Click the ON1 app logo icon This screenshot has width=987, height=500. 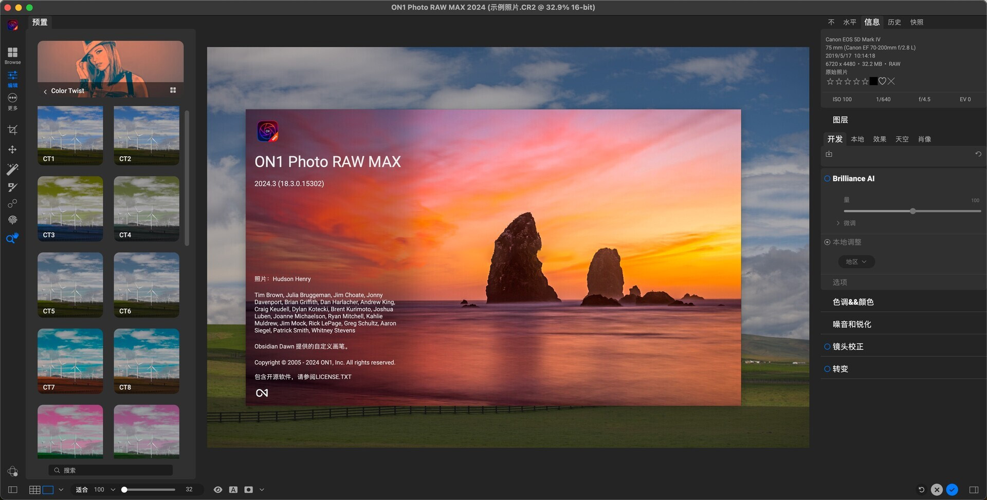point(12,25)
